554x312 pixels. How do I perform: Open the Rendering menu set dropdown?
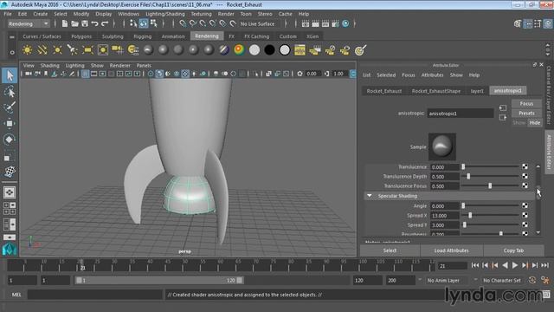pyautogui.click(x=29, y=23)
